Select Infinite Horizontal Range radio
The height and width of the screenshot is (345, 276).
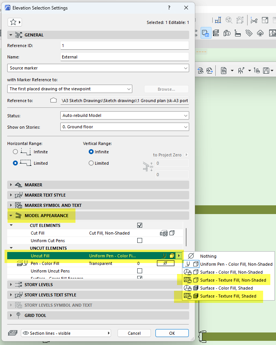(15, 152)
